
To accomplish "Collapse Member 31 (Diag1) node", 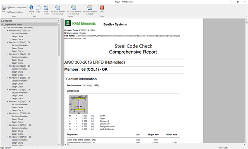I will 7,54.
